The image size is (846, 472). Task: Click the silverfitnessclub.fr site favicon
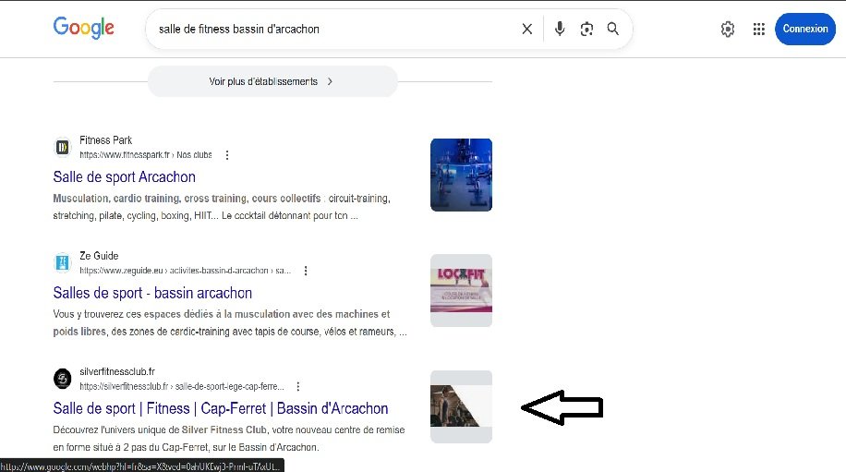63,379
